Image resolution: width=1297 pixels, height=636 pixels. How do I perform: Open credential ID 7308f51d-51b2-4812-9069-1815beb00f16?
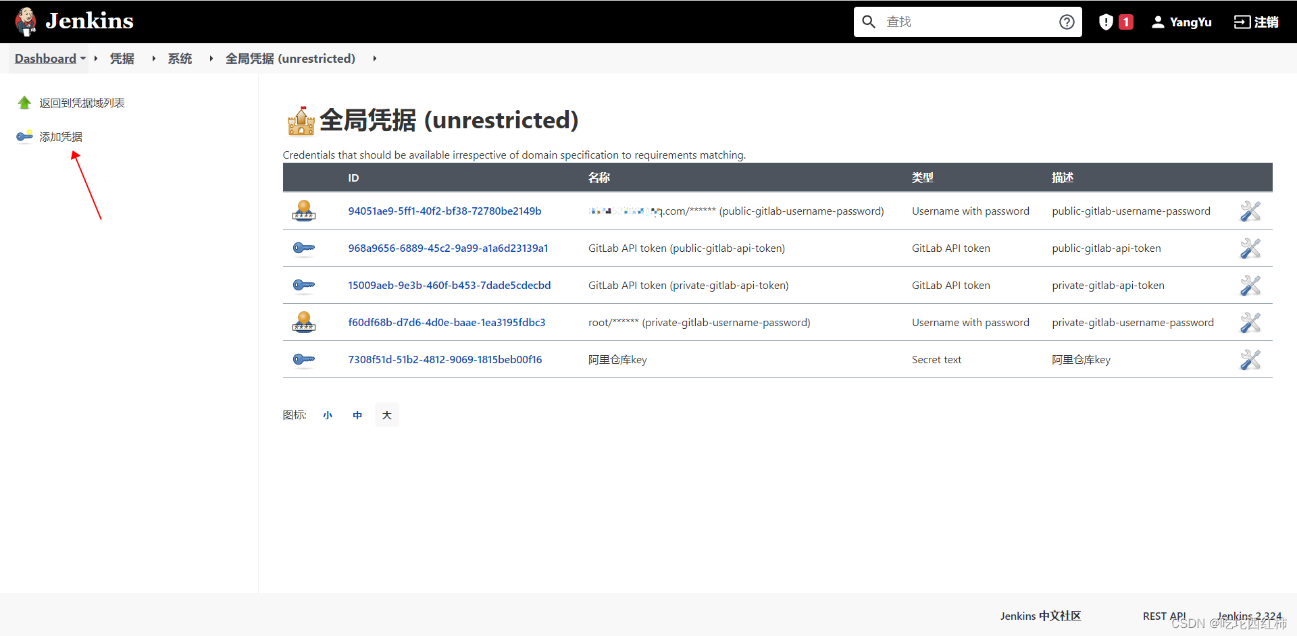click(x=445, y=359)
